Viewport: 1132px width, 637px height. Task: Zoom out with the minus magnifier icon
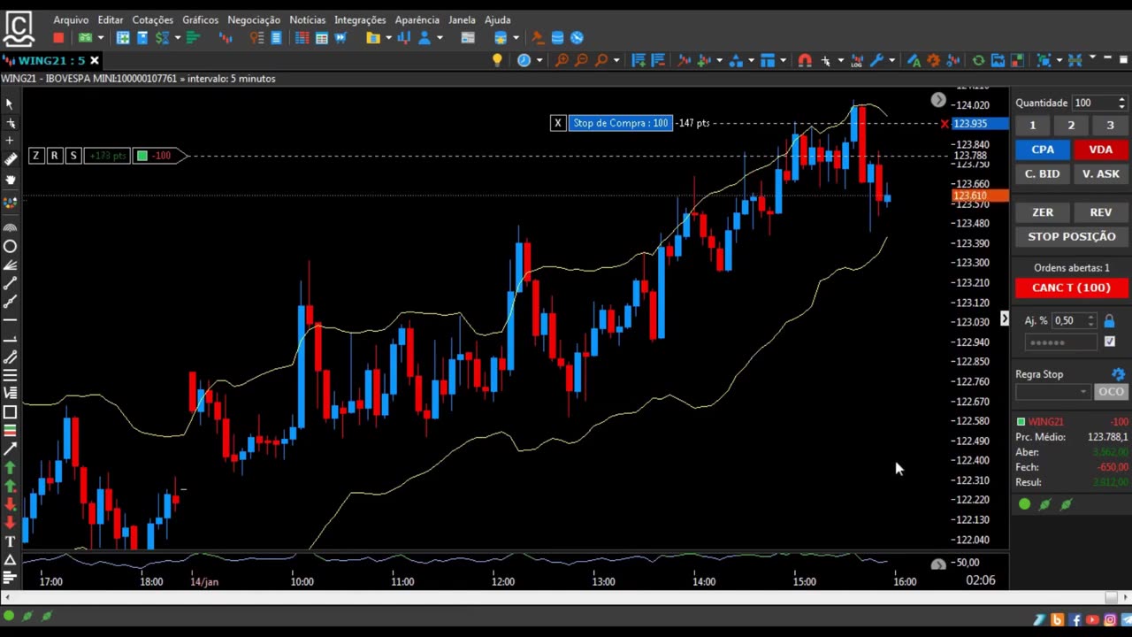pos(581,60)
